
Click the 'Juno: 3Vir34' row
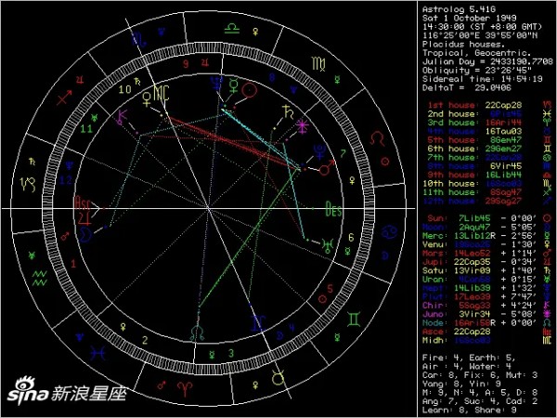coord(486,314)
